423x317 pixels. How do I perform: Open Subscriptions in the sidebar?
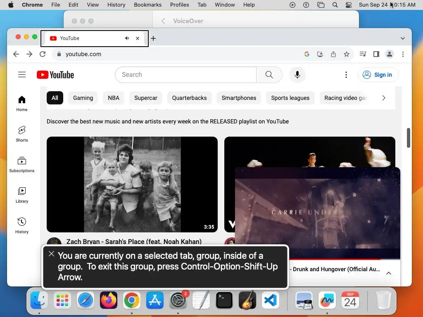point(22,164)
